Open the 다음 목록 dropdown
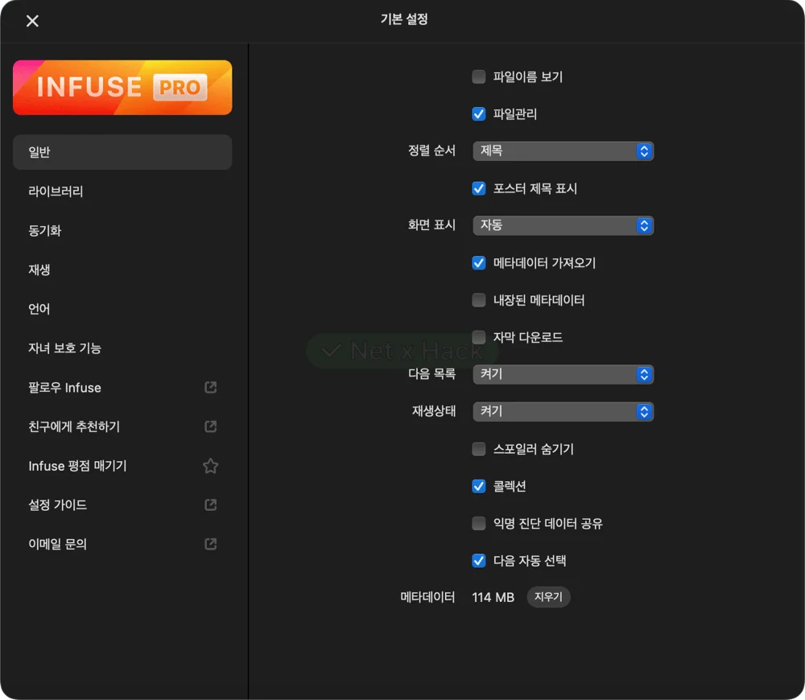The height and width of the screenshot is (700, 805). click(x=563, y=374)
